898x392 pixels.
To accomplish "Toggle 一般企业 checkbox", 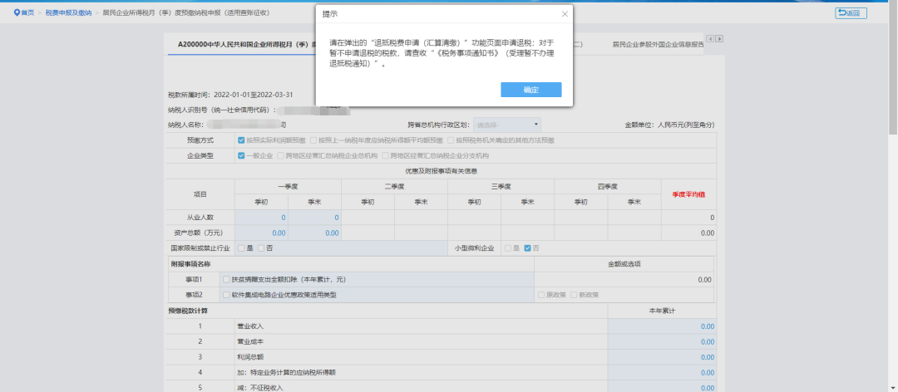I will pyautogui.click(x=241, y=155).
